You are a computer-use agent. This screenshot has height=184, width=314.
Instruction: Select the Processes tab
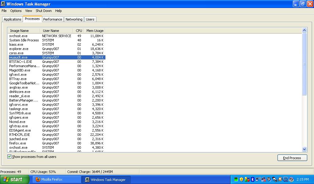[32, 19]
